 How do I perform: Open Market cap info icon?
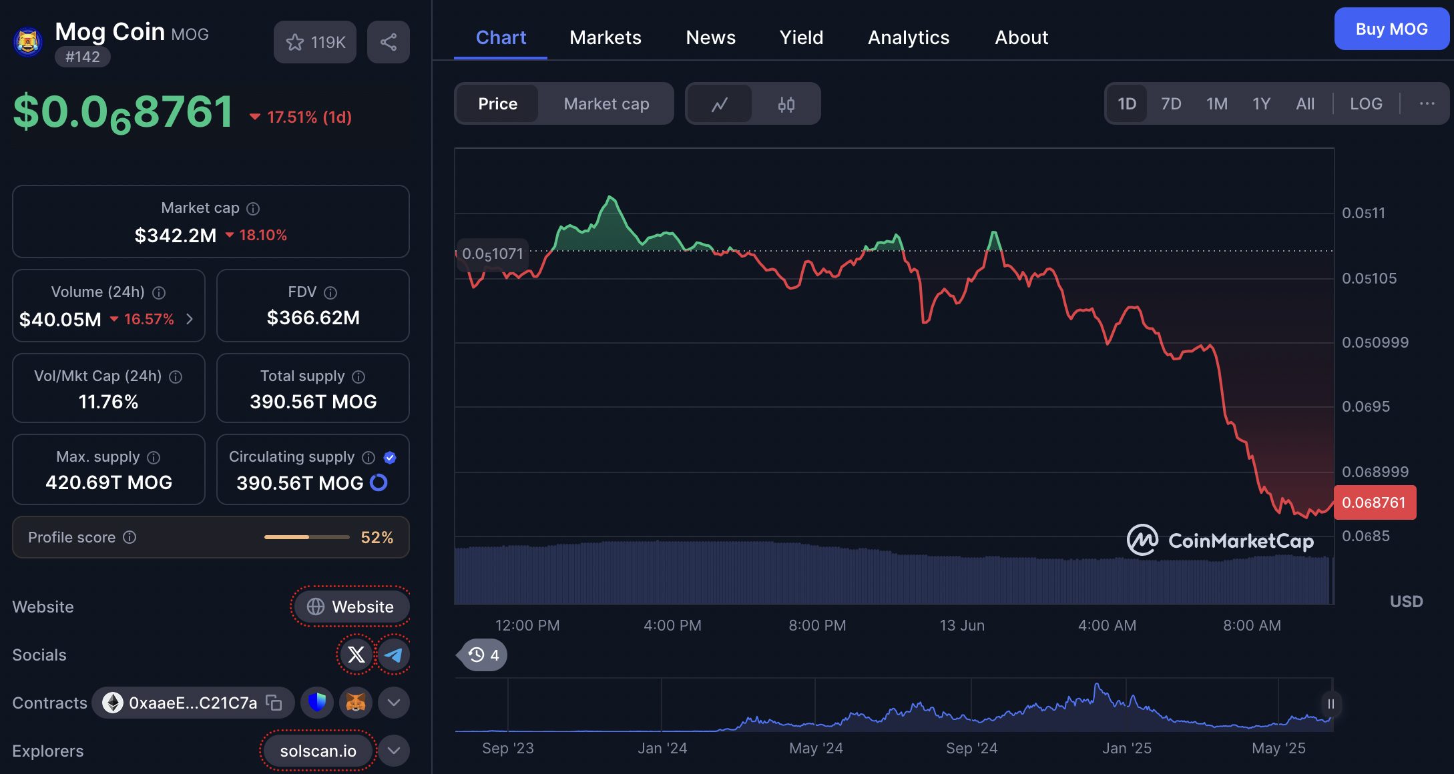pos(253,209)
